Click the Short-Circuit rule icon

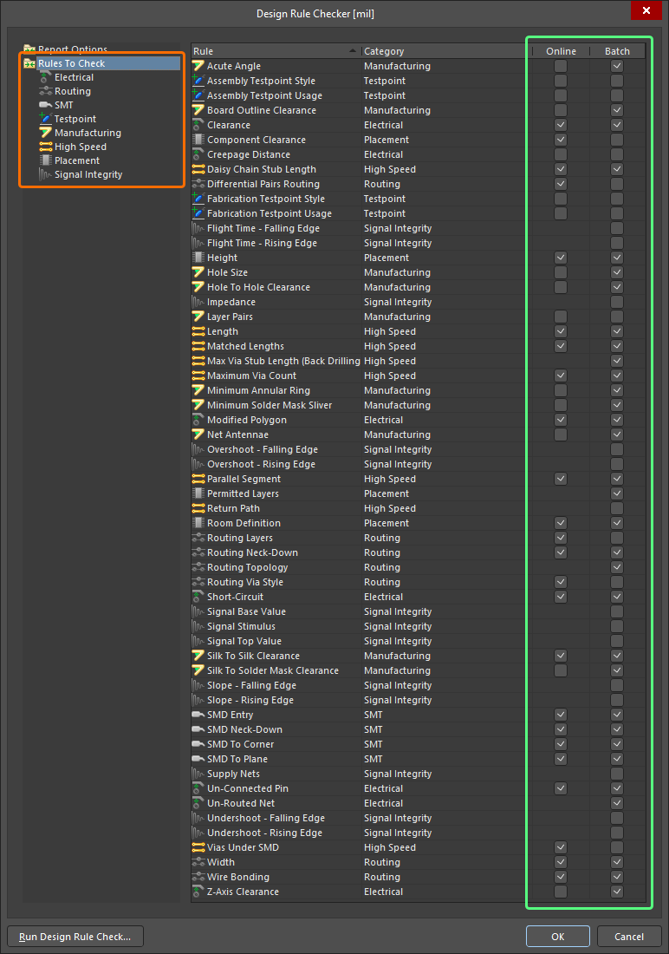tap(198, 597)
